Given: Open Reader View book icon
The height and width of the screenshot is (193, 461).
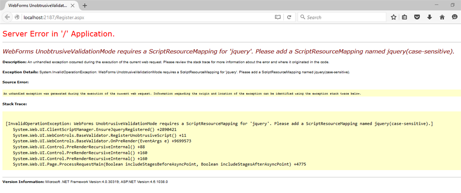Looking at the screenshot, I should click(x=277, y=18).
